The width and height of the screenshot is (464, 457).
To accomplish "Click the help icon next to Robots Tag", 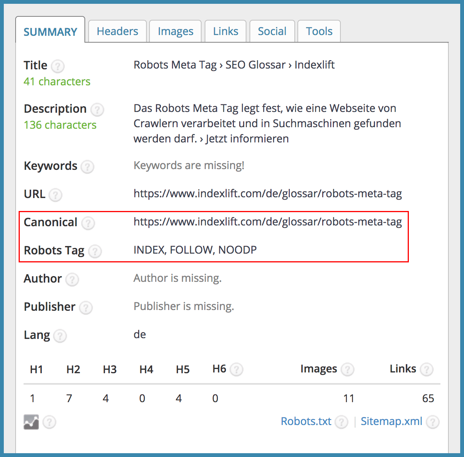I will (95, 251).
